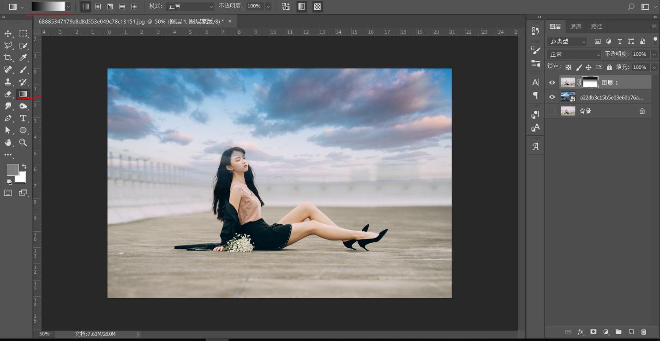Screen dimensions: 660x341
Task: Show the 背景 layer
Action: pyautogui.click(x=552, y=111)
